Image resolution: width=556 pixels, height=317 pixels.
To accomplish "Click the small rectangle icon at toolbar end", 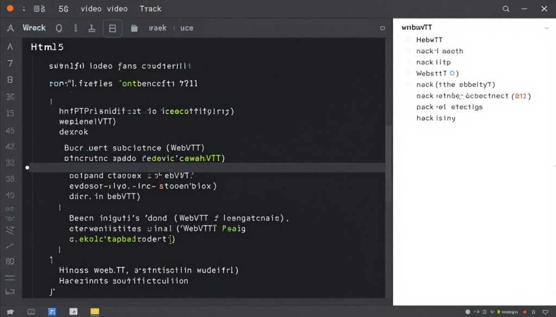I will [x=382, y=28].
